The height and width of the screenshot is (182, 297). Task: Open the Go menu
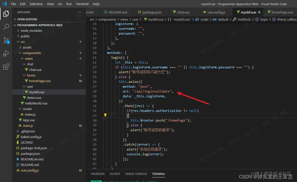[x=60, y=4]
